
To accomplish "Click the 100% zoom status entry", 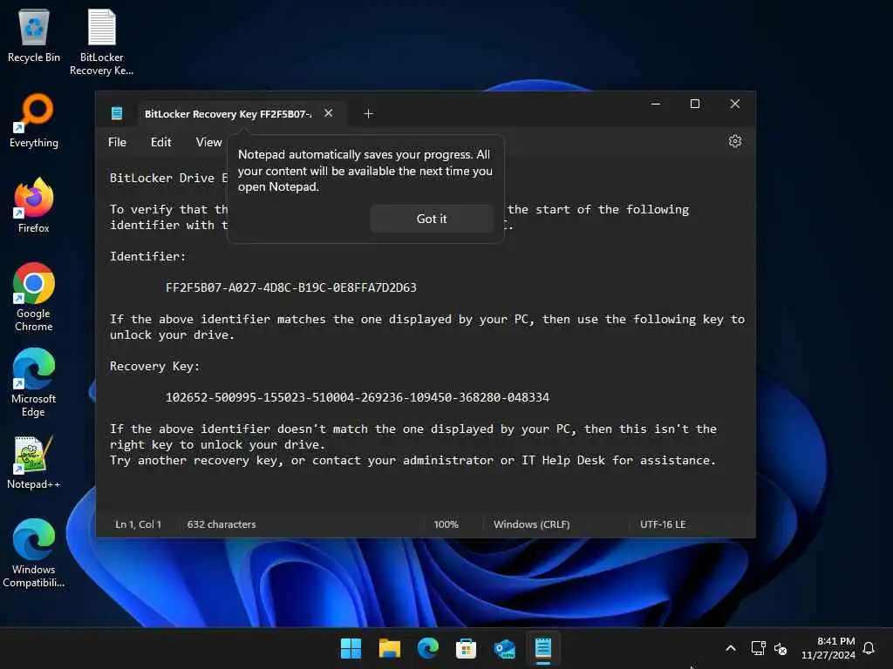I will click(x=446, y=524).
